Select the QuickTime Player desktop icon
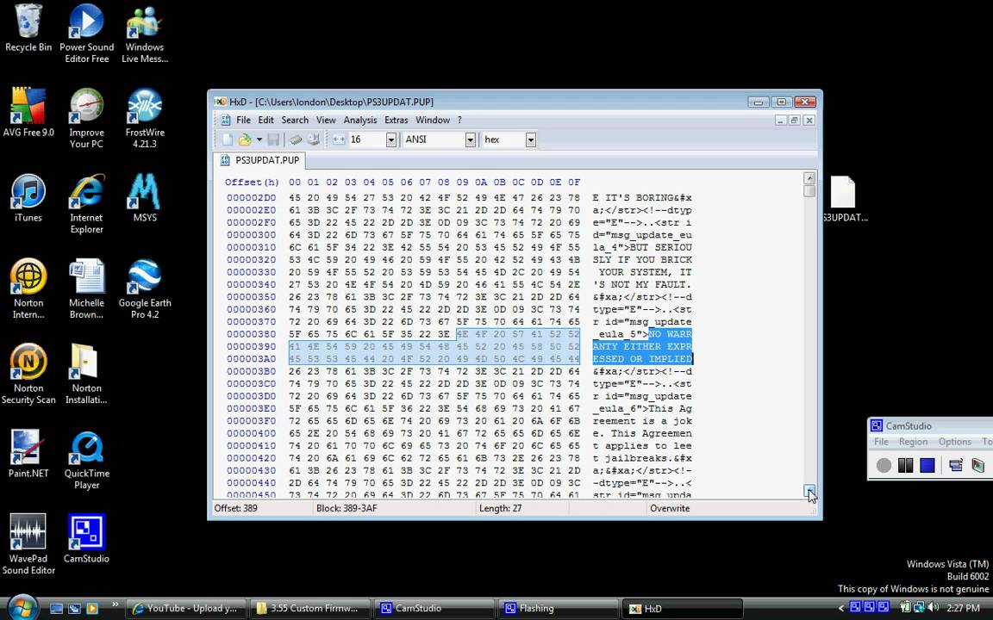The height and width of the screenshot is (620, 993). pyautogui.click(x=87, y=460)
